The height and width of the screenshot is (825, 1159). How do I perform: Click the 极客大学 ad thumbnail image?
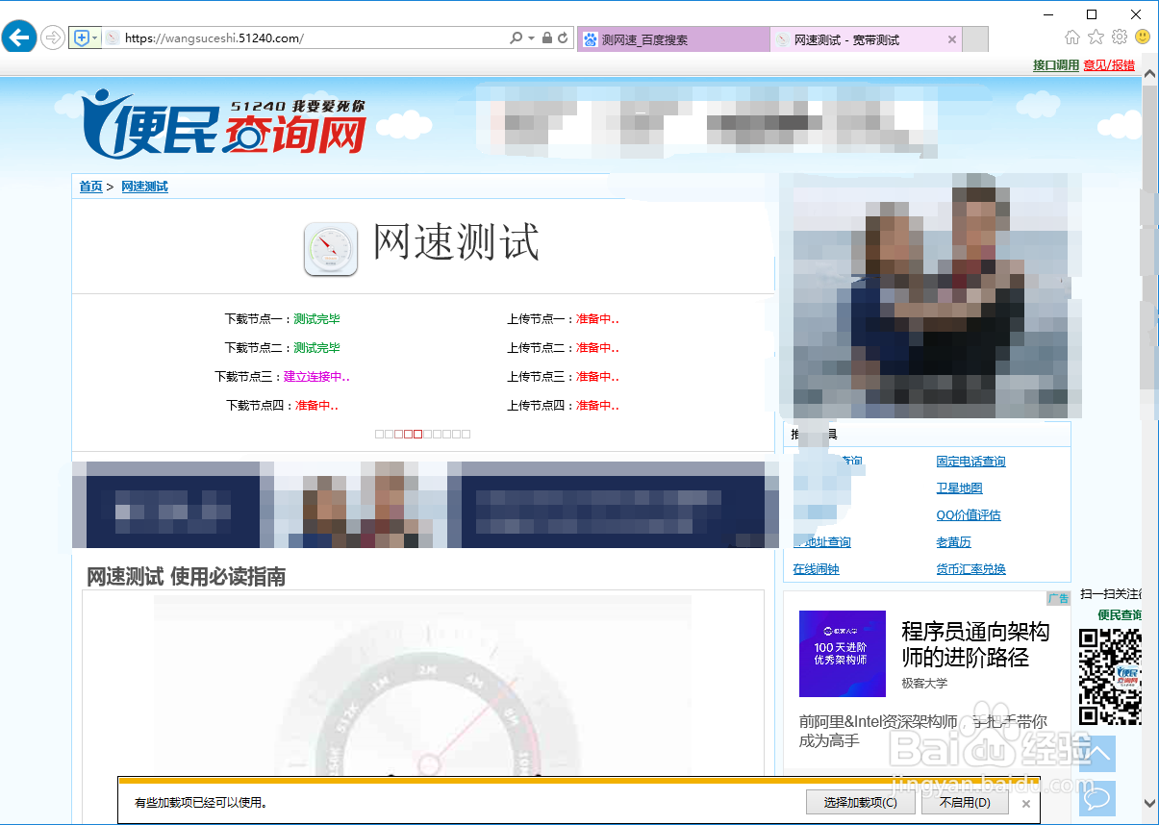pos(842,654)
